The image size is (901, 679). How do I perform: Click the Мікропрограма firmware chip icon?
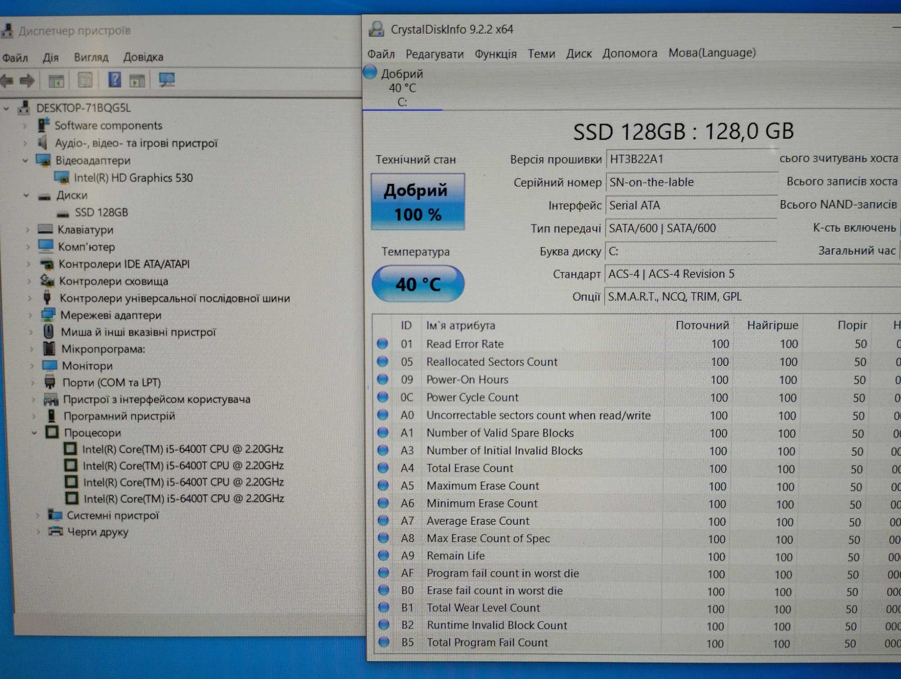tap(49, 348)
